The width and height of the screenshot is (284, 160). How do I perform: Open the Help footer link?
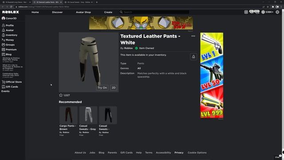[139, 152]
